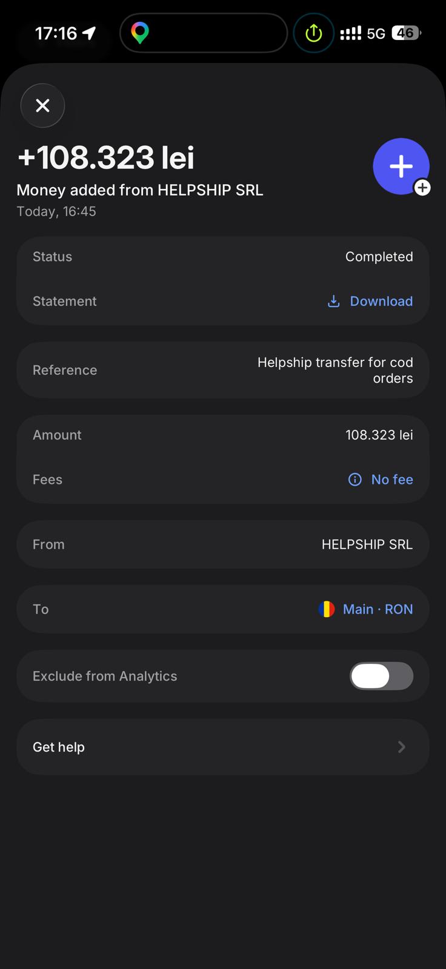Select the Reference field showing Helpship transfer
This screenshot has width=446, height=969.
222,370
